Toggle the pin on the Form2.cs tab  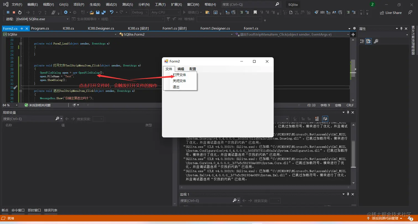[22, 28]
